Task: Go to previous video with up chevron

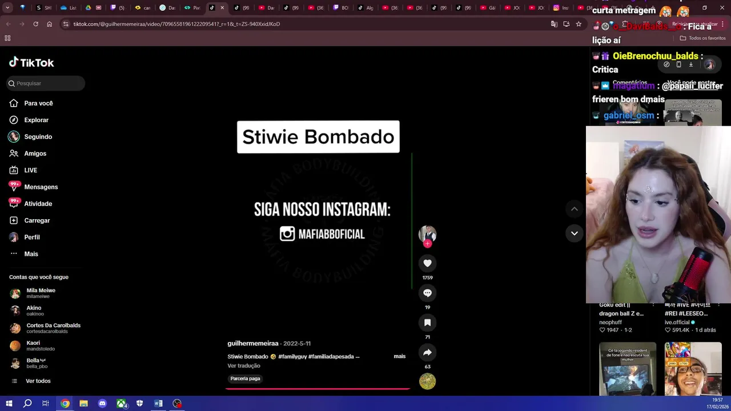Action: [575, 209]
